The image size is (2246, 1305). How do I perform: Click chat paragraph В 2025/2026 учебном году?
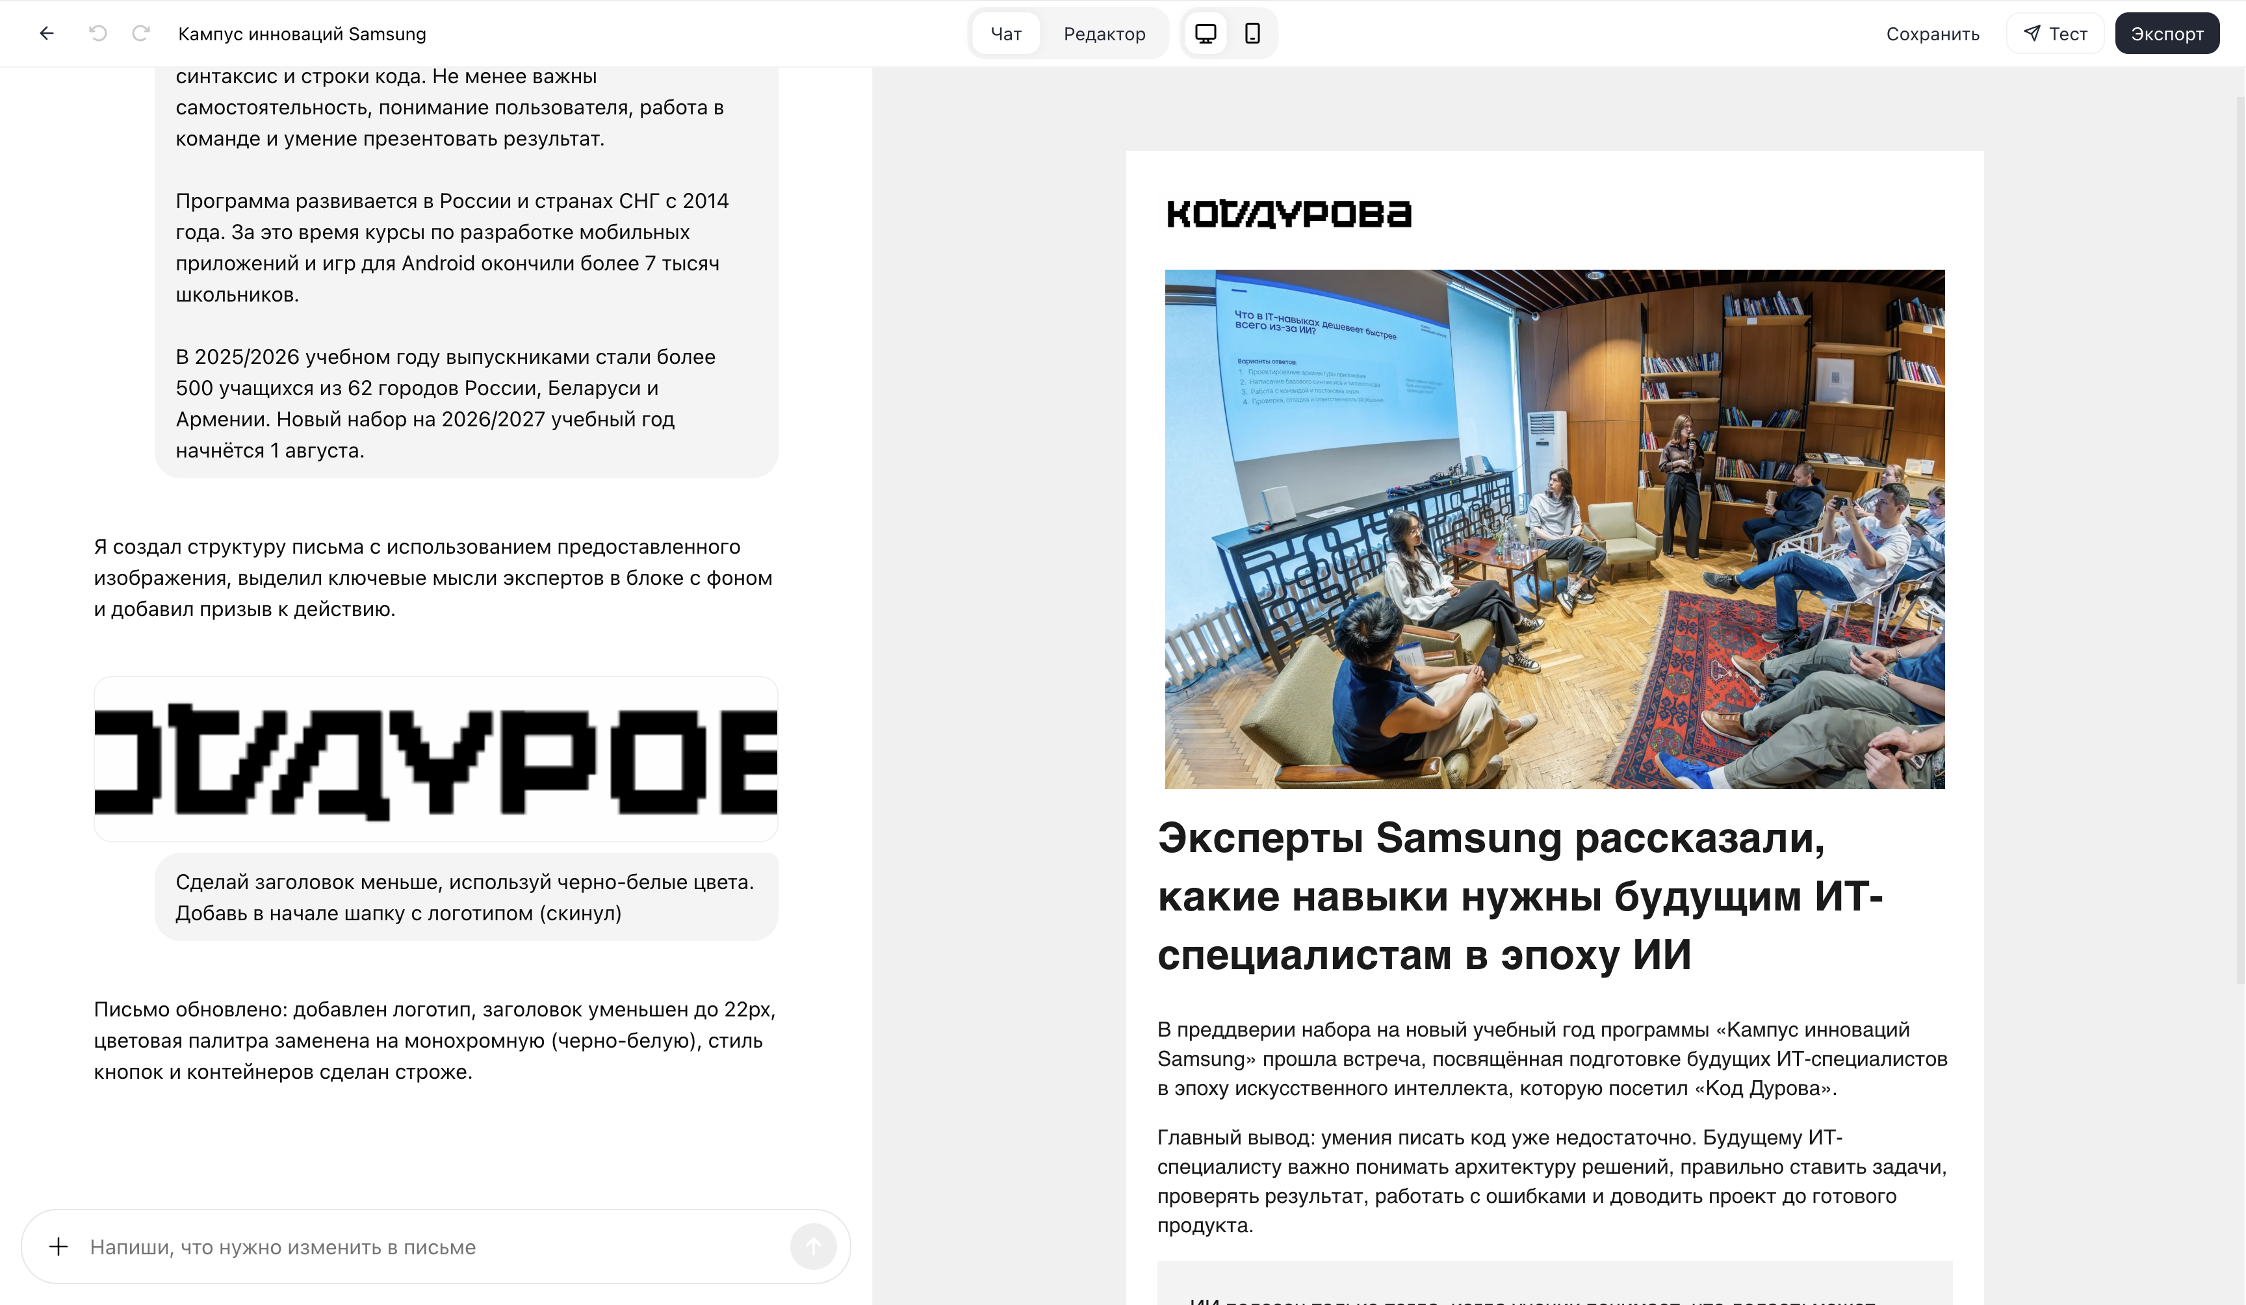click(x=446, y=403)
